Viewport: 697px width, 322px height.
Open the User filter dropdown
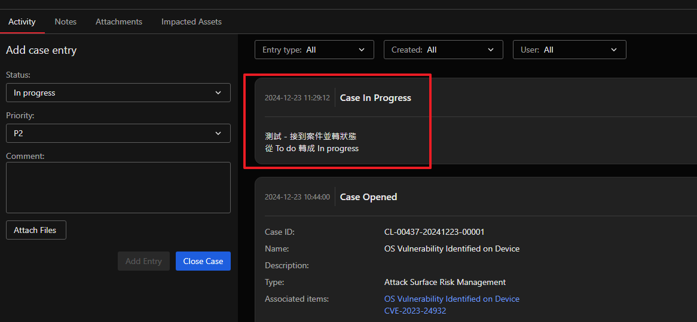[x=569, y=50]
